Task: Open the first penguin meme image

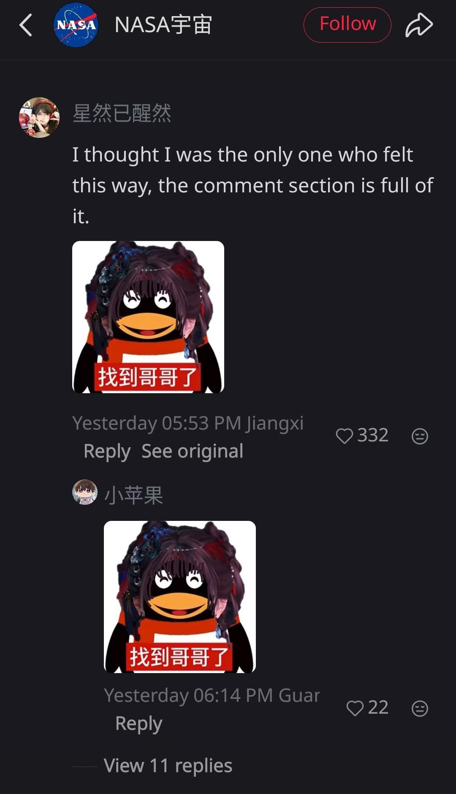Action: [148, 317]
